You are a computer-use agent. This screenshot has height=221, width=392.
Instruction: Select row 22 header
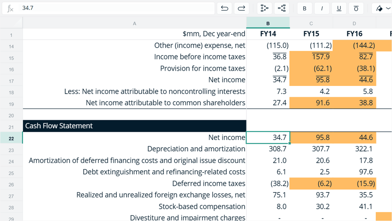click(11, 139)
